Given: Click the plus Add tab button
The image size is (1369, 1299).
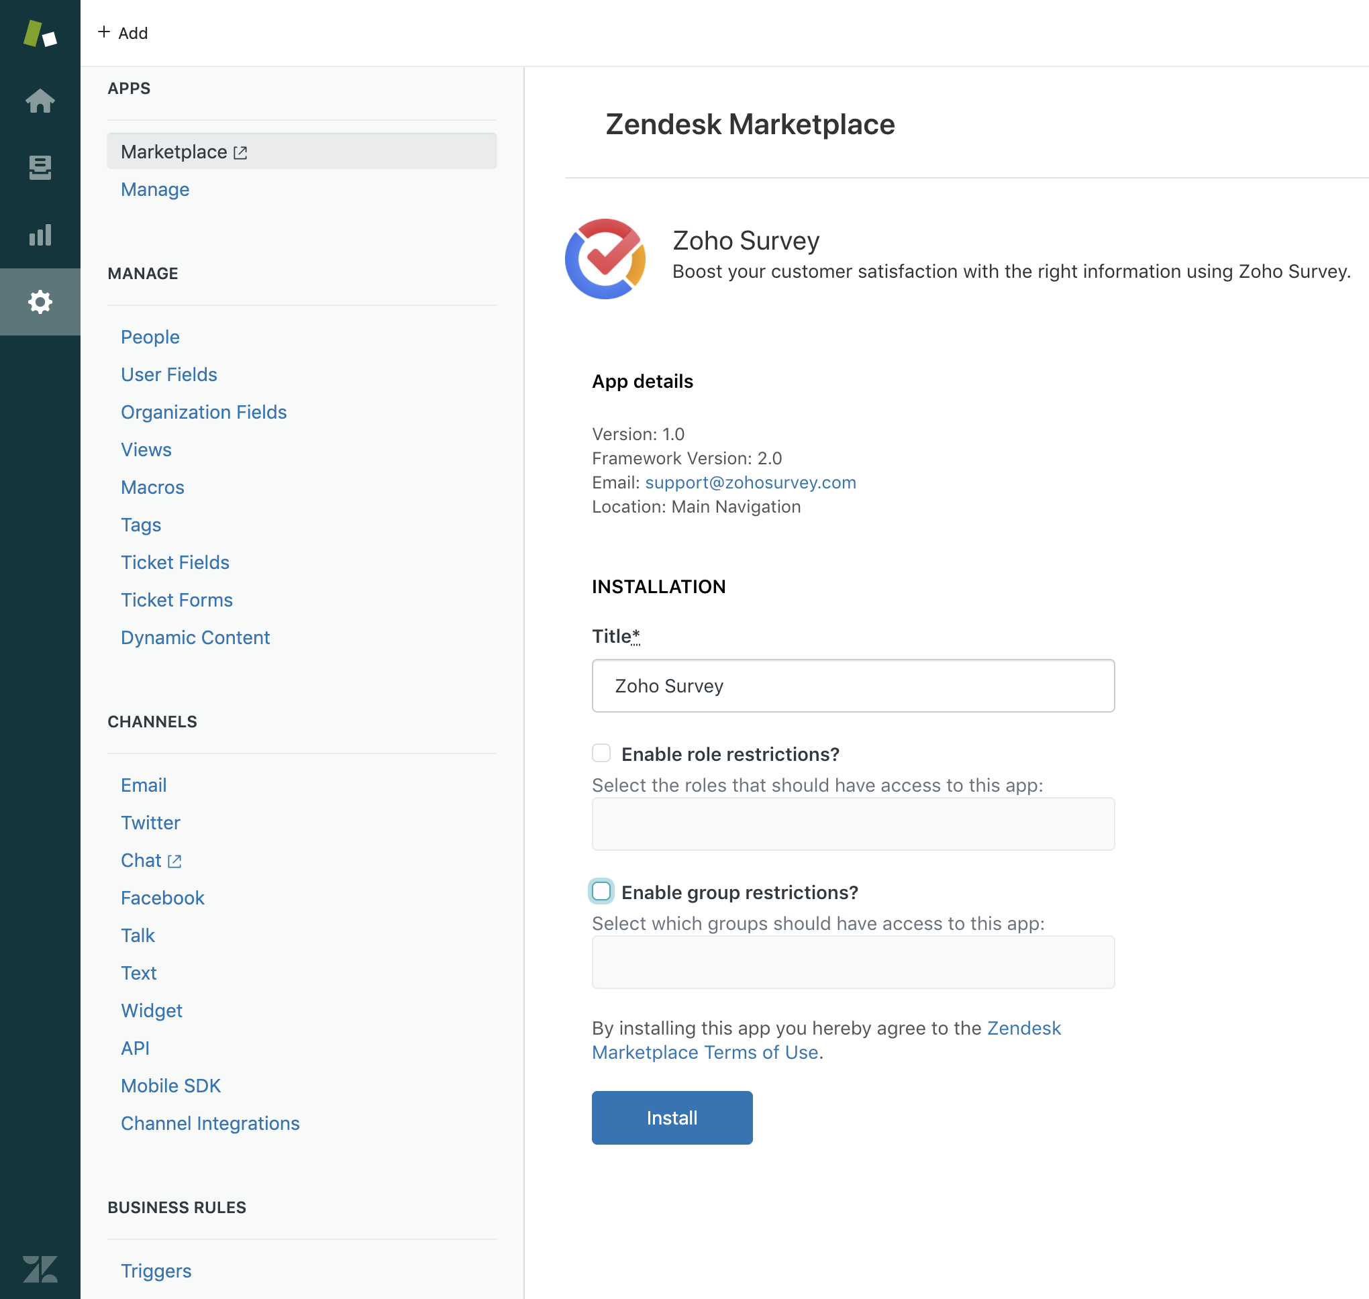Looking at the screenshot, I should click(x=123, y=34).
